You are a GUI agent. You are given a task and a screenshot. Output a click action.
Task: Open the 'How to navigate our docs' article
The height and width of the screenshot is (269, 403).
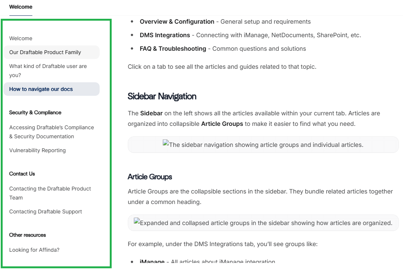coord(41,89)
